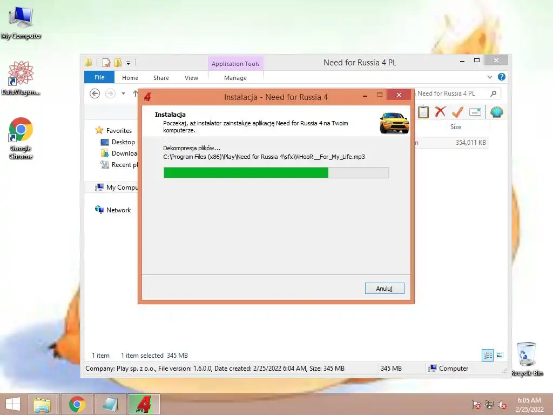The image size is (553, 415).
Task: Click the network tray icon
Action: 489,405
